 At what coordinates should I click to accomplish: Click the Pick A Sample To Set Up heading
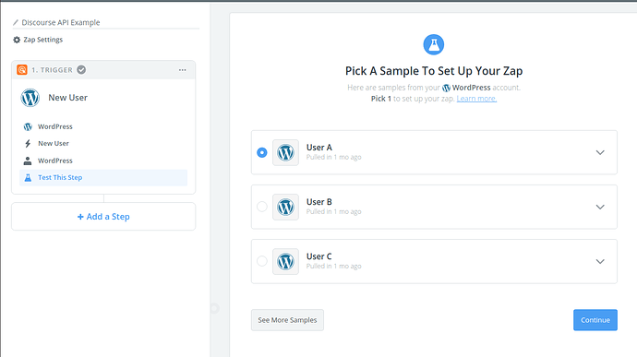pyautogui.click(x=434, y=71)
